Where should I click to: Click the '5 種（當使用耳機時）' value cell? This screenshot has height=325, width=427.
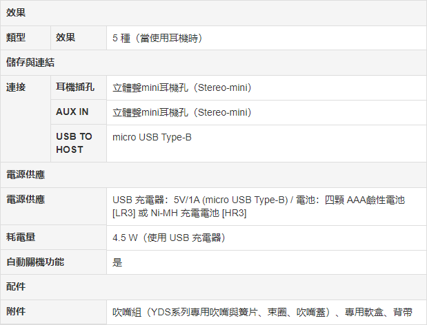tap(157, 38)
